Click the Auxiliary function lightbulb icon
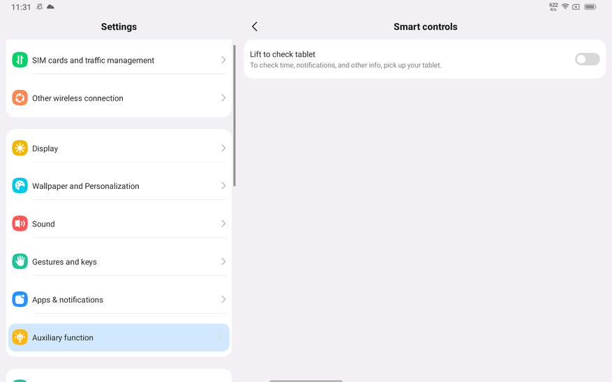 coord(20,337)
